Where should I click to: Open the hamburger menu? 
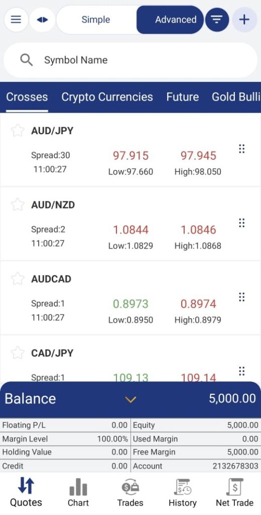[16, 20]
